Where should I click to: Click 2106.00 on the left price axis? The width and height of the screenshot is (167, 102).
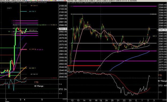(63, 6)
